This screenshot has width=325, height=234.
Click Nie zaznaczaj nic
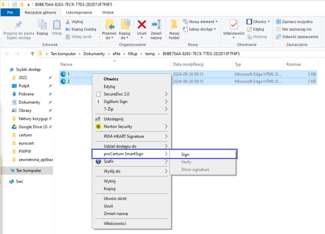294,29
